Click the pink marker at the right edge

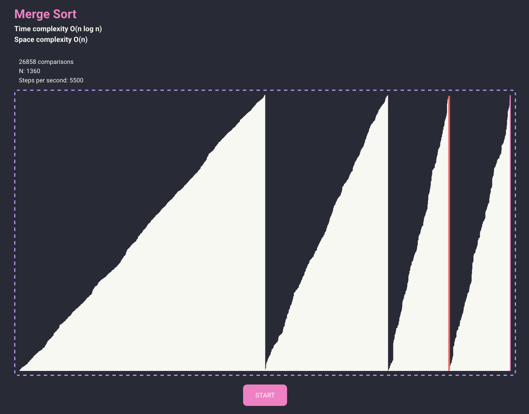pos(510,231)
